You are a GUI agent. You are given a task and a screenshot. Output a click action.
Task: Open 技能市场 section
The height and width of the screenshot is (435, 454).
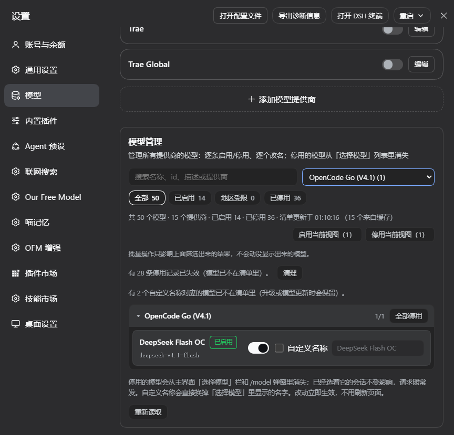[x=51, y=299]
